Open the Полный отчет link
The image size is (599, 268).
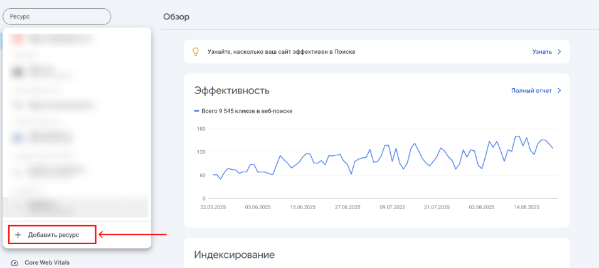tap(531, 91)
